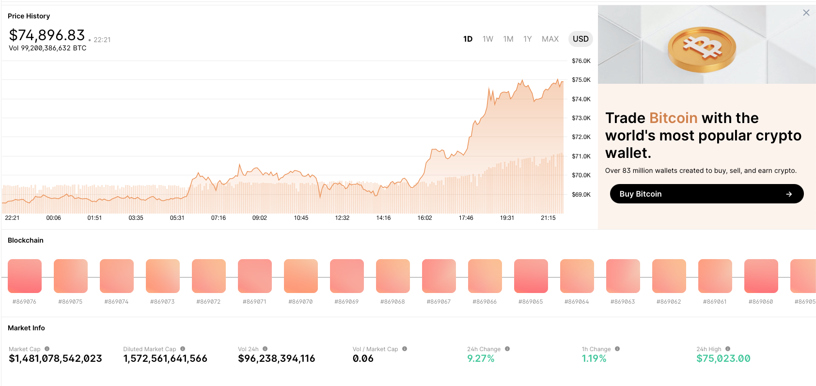The width and height of the screenshot is (816, 386).
Task: Click the Buy Bitcoin button
Action: click(x=706, y=194)
